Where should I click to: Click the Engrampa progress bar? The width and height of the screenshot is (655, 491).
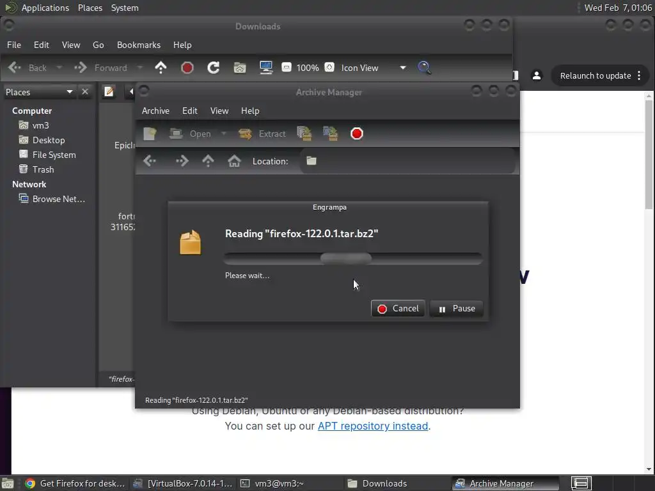(353, 258)
